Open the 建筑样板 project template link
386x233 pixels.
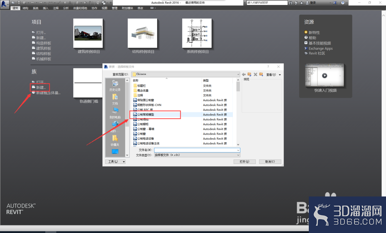41,48
